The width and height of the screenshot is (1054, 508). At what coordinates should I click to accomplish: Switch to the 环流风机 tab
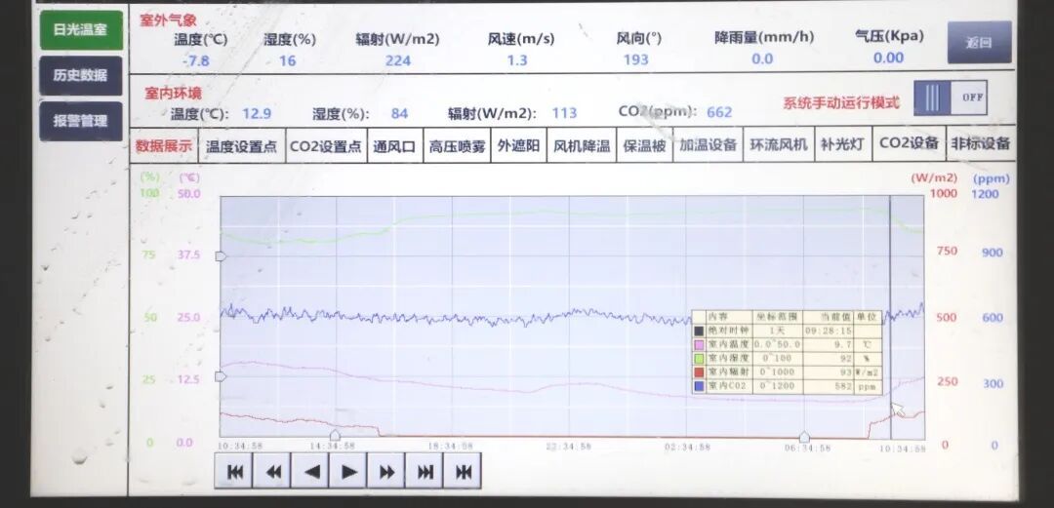[x=778, y=145]
